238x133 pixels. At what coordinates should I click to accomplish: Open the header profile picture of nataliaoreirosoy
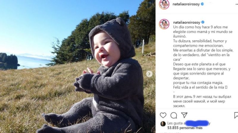coord(164,4)
